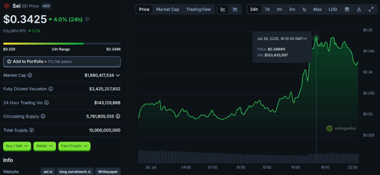
Task: Click the 24h Range progress bar
Action: tap(62, 44)
